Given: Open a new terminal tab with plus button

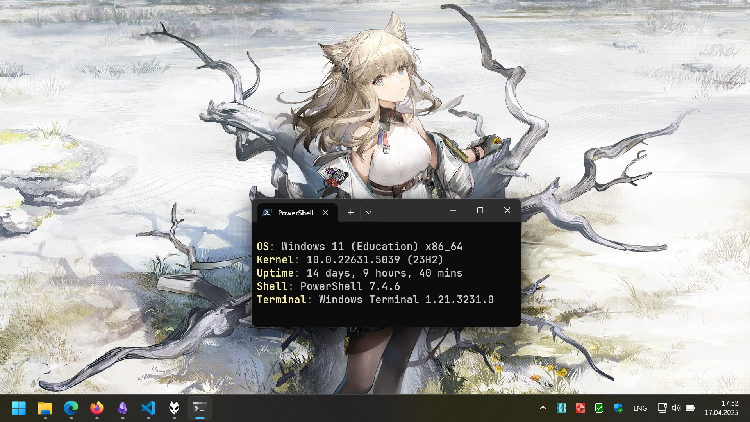Looking at the screenshot, I should point(351,213).
